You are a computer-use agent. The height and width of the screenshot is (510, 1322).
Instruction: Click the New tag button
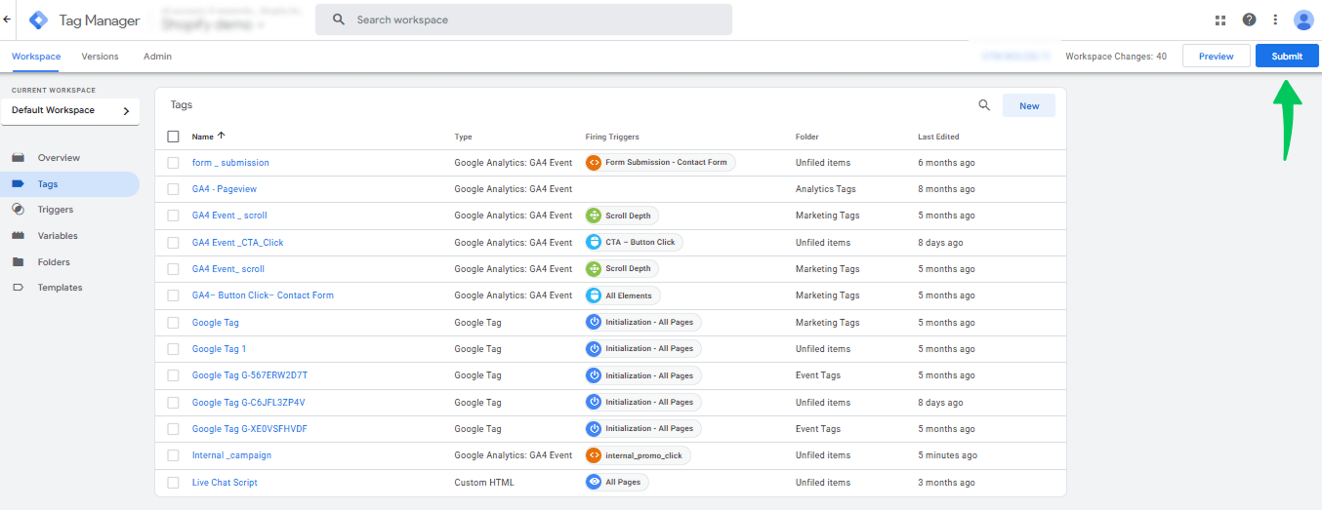point(1029,105)
